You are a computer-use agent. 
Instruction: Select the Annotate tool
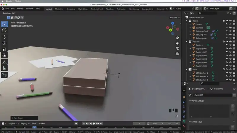point(4,62)
